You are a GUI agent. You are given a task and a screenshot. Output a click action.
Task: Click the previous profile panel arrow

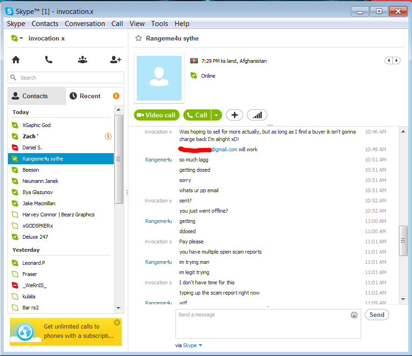tap(389, 60)
